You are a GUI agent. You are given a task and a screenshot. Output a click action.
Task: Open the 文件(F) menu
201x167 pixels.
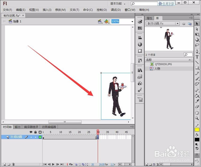[x=7, y=10]
